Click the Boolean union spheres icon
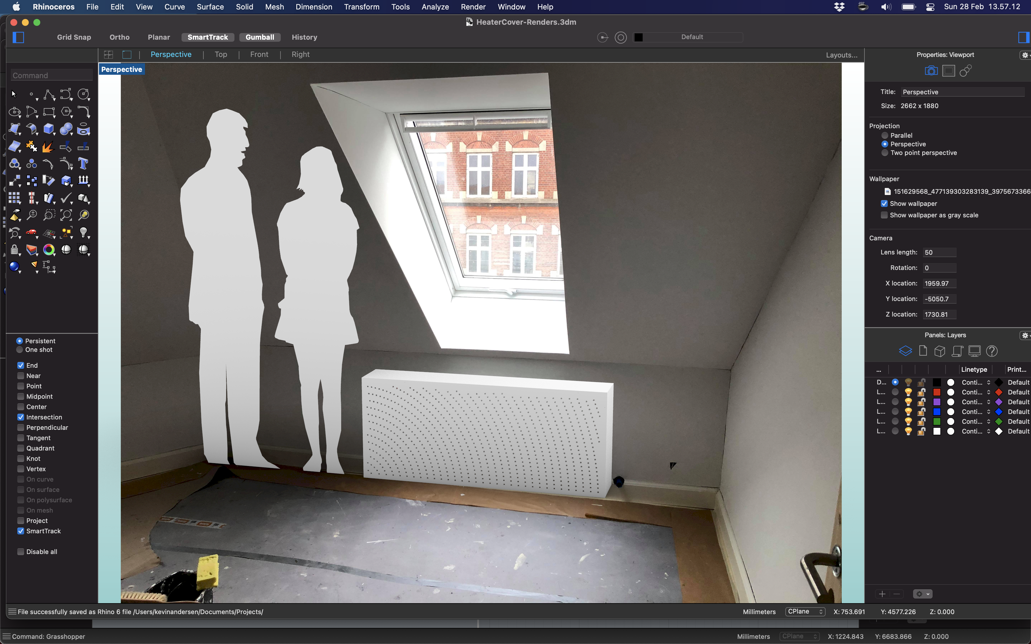The width and height of the screenshot is (1031, 644). tap(66, 129)
